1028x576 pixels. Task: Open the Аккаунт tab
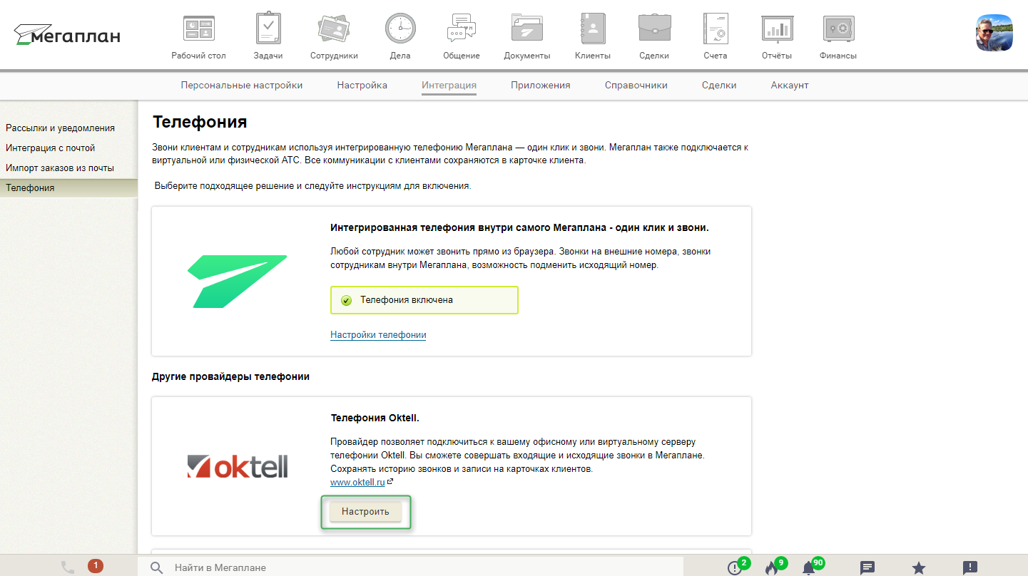point(790,85)
